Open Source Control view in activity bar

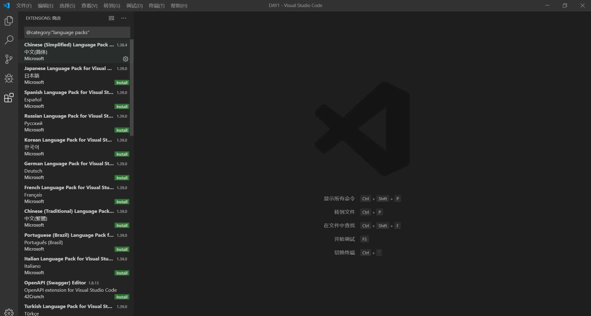pos(9,59)
